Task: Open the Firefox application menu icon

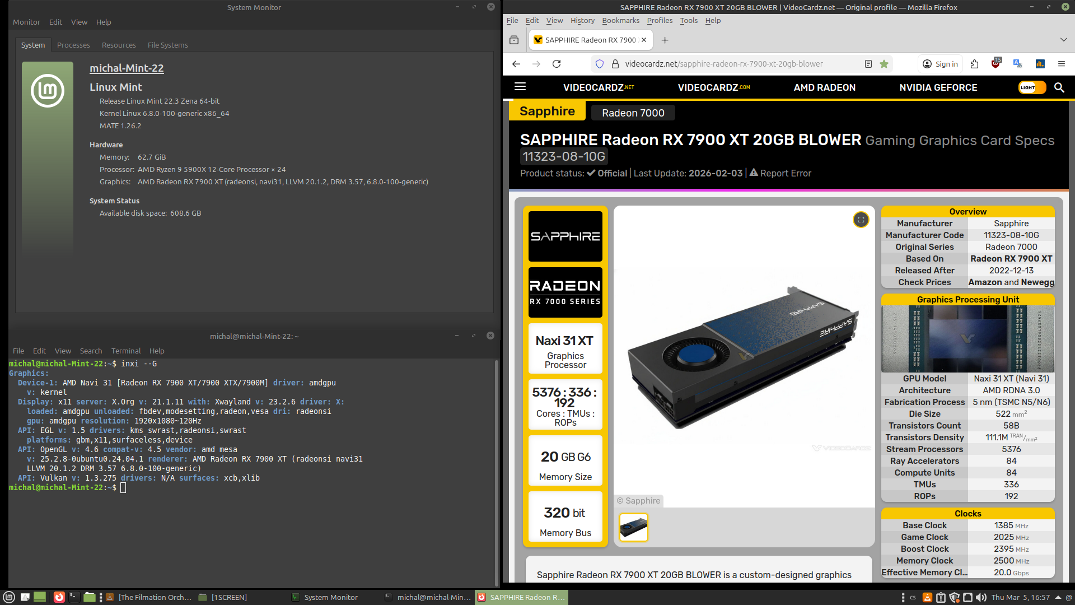Action: pos(1061,64)
